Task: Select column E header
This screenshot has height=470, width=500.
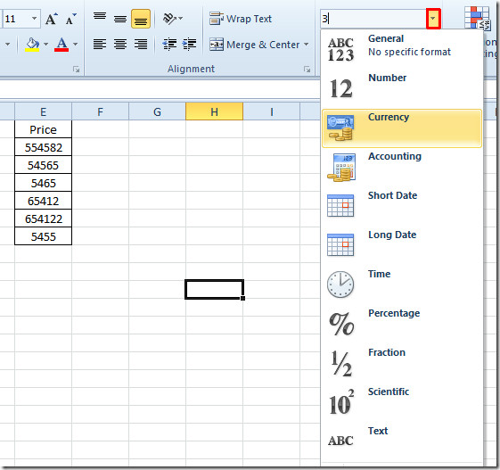Action: 43,111
